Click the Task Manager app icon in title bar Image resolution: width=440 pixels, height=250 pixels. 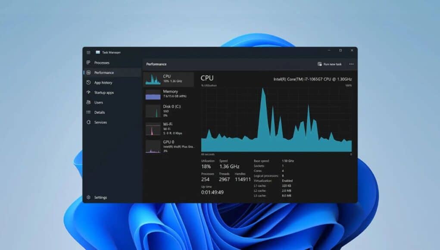[98, 52]
